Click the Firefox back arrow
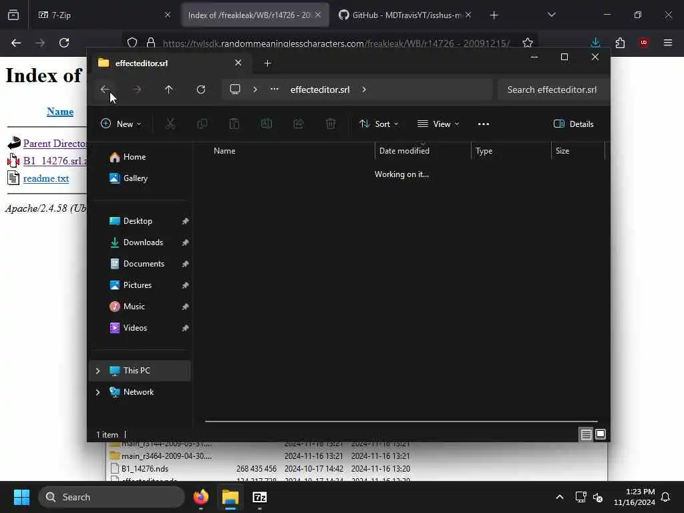The height and width of the screenshot is (513, 684). [x=16, y=43]
